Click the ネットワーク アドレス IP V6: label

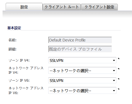pos(26,90)
